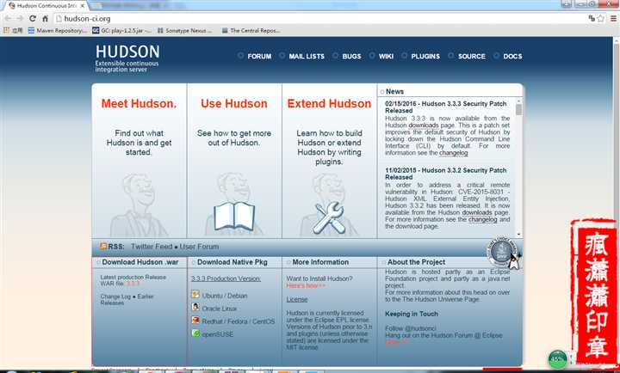Click the translate icon in address bar
Viewport: 620px width, 373px height.
pos(592,18)
